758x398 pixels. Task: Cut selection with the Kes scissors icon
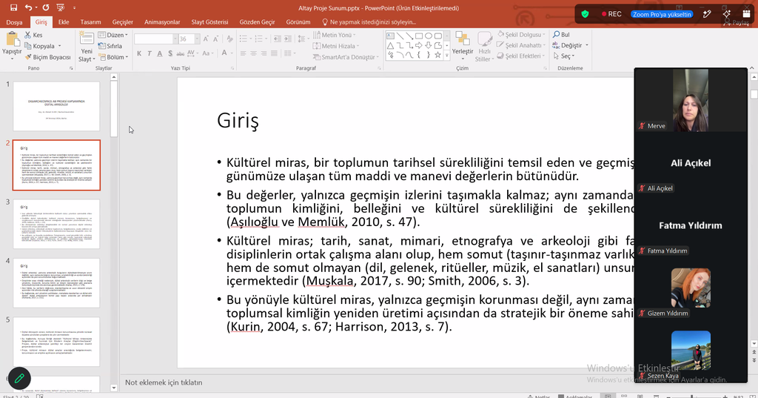pos(33,35)
